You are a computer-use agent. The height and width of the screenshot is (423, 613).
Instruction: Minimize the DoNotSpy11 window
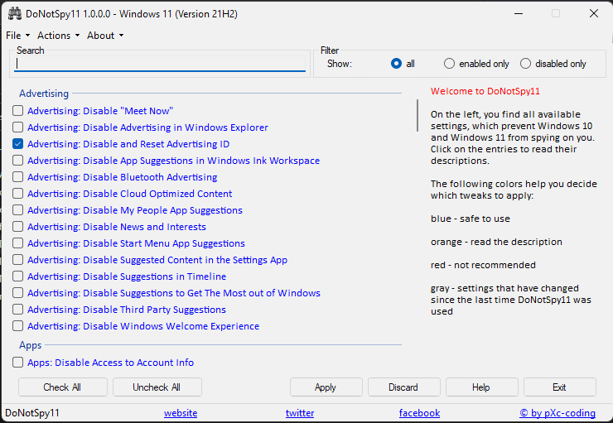(x=519, y=14)
